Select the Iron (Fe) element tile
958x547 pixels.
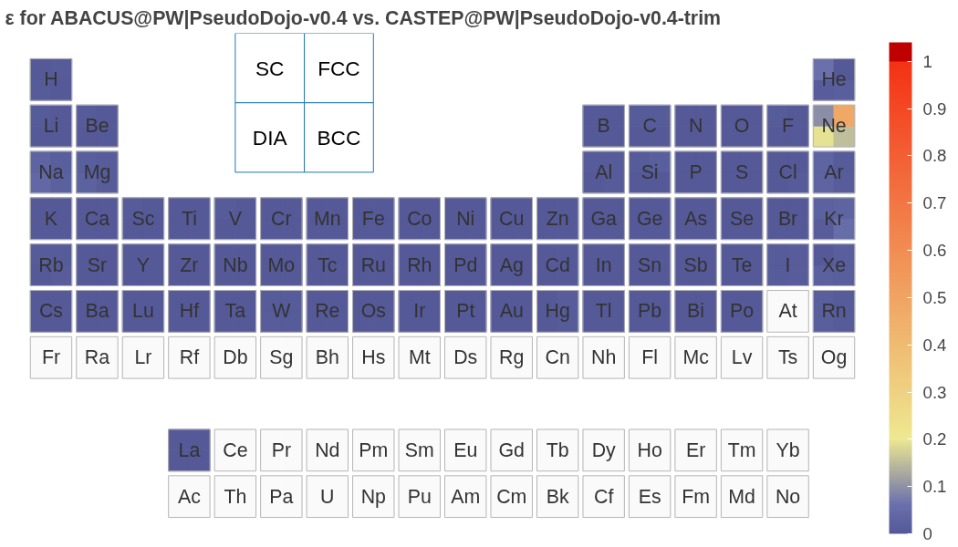click(373, 219)
